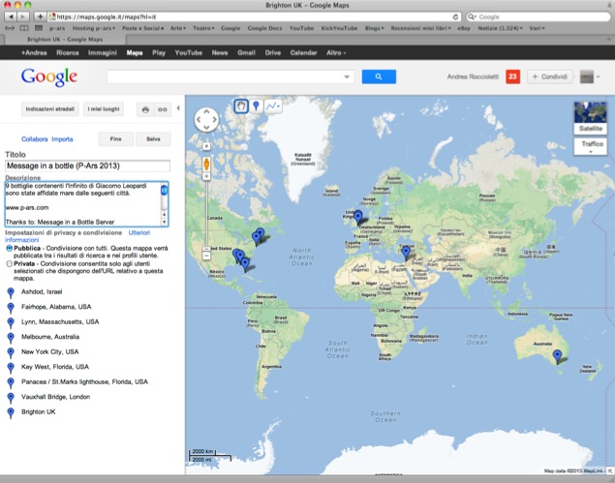Screen dimensions: 615x483
Task: Click the blue search magnifier button
Action: coord(379,76)
